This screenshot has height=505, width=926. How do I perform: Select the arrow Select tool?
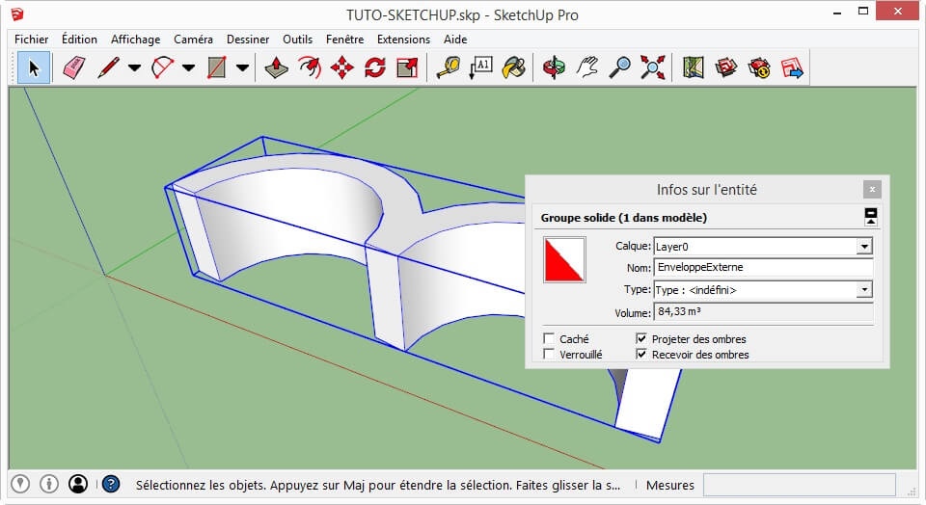point(34,67)
